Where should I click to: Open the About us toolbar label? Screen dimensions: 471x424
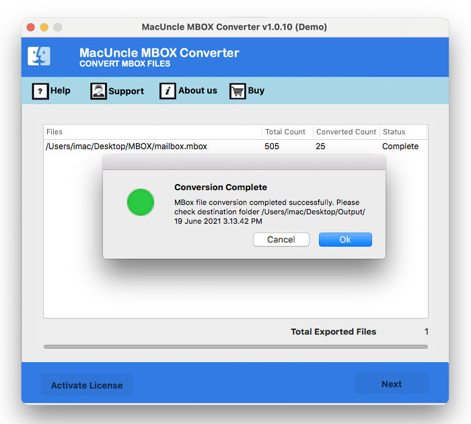(x=198, y=90)
